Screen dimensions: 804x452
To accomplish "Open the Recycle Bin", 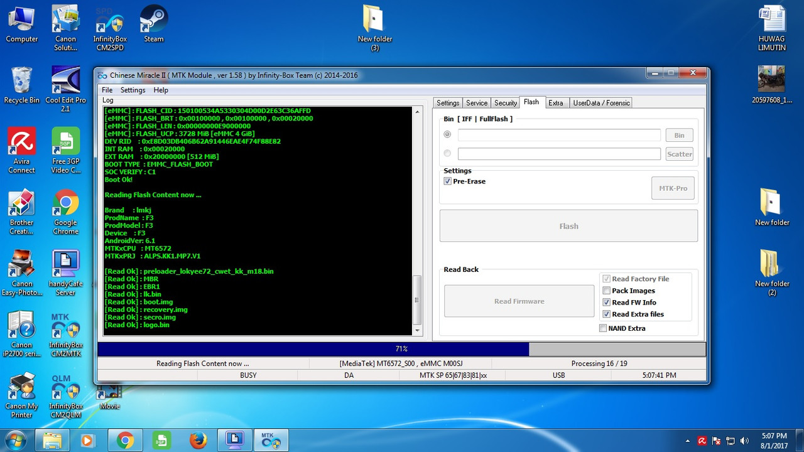I will (22, 84).
